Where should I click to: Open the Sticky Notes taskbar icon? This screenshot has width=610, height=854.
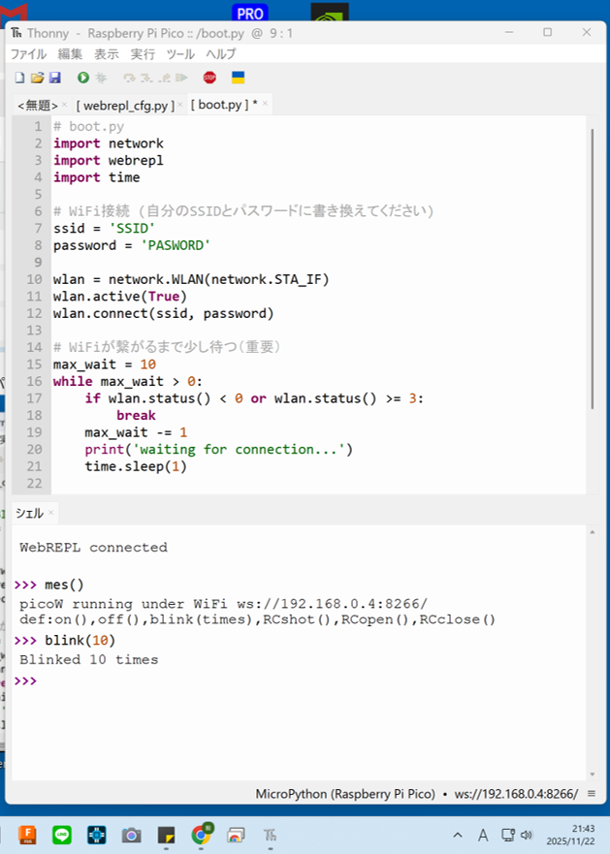point(166,835)
